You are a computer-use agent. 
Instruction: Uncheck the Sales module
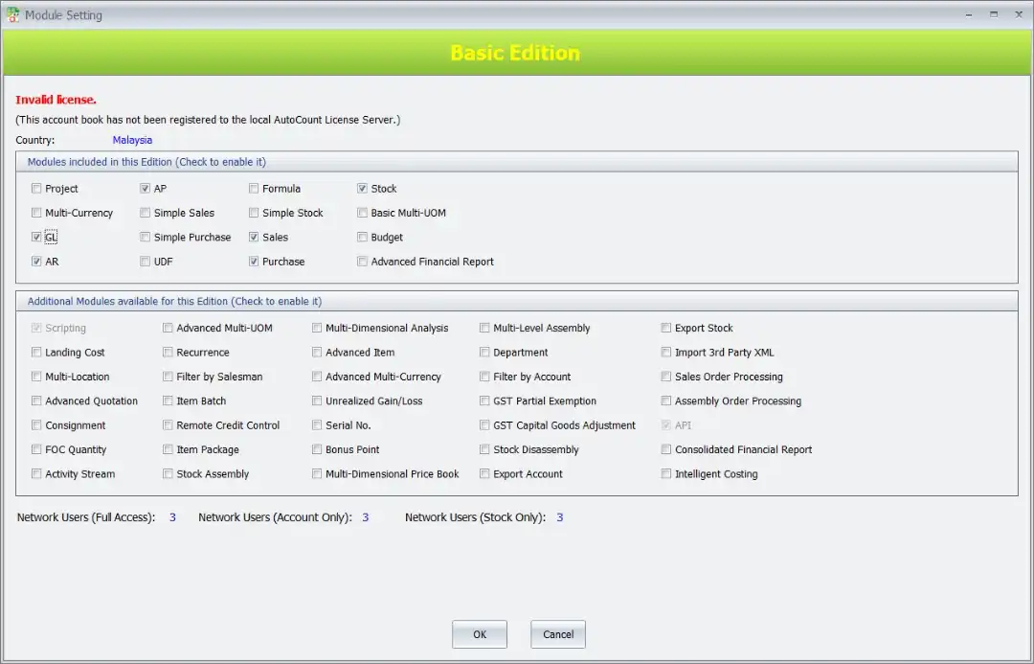[253, 237]
